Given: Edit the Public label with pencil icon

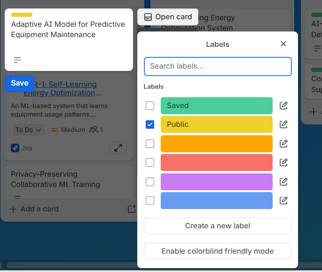Looking at the screenshot, I should 283,124.
